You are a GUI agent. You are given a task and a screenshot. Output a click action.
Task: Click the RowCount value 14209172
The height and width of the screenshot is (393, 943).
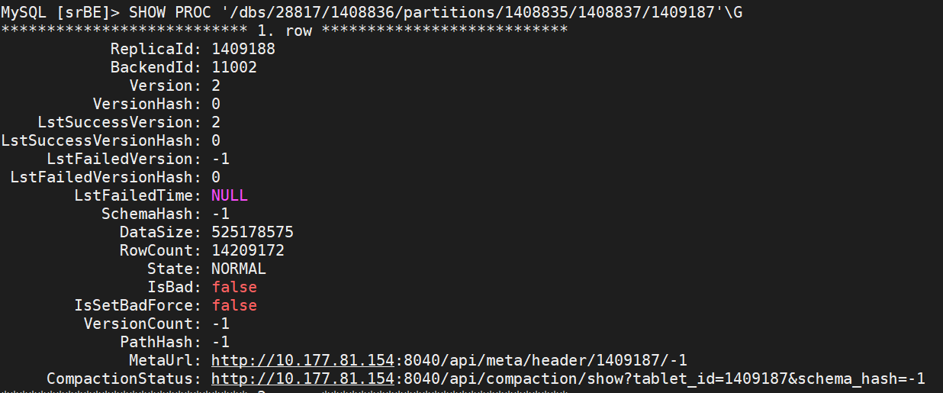[x=248, y=250]
